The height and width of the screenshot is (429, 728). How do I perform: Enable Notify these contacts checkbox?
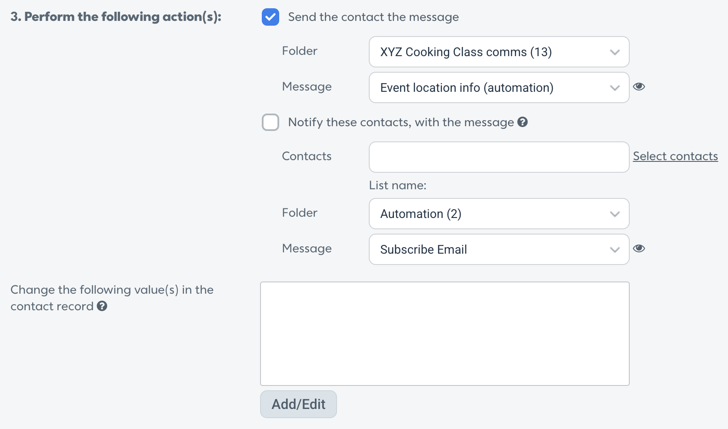(270, 122)
